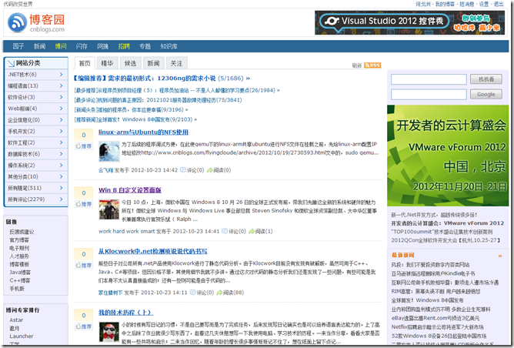
Task: Click the 网站分类 header arrow icon
Action: click(11, 63)
